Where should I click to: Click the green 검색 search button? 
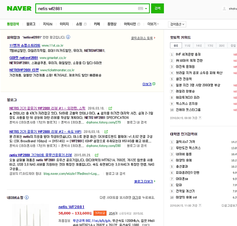(x=157, y=8)
